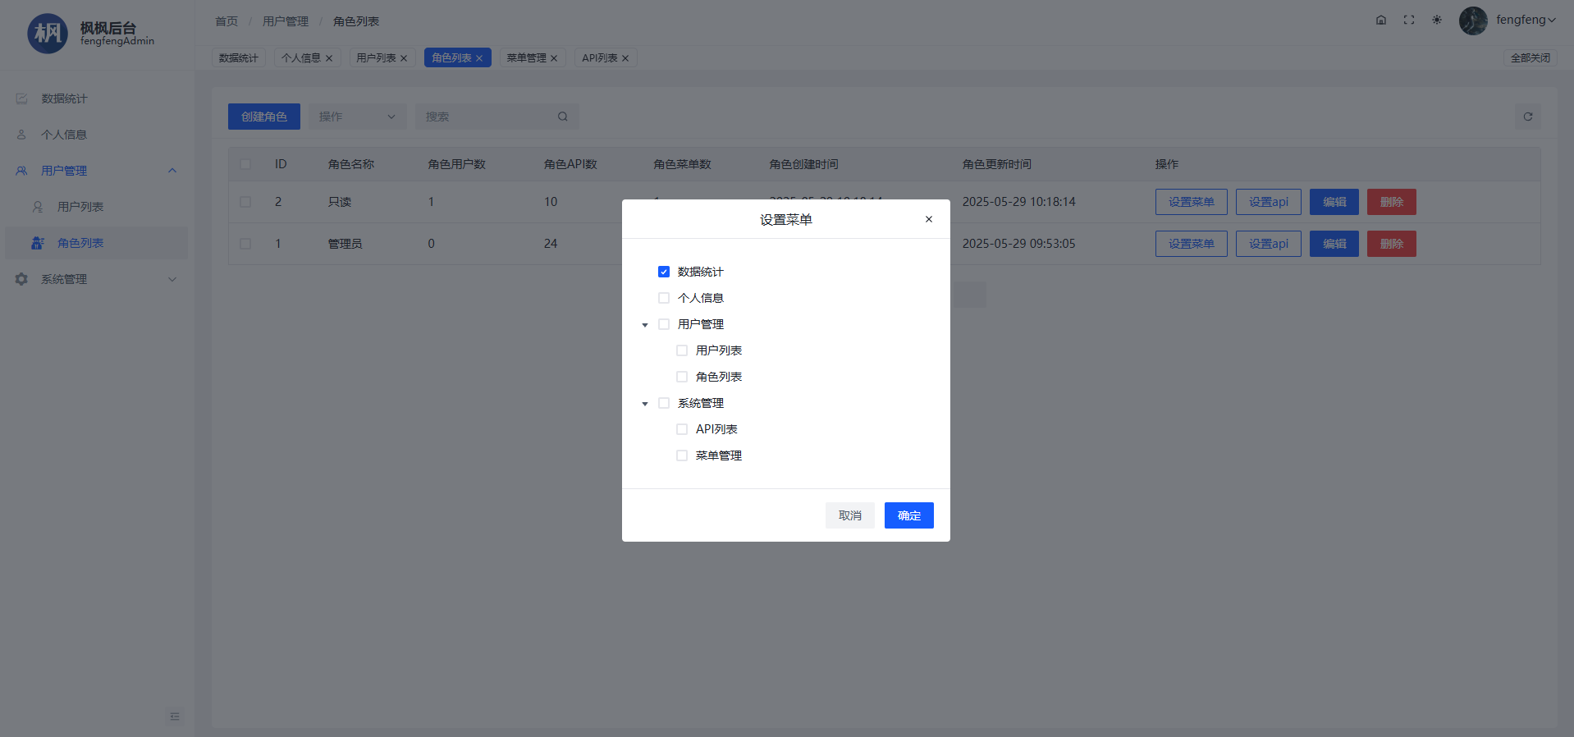This screenshot has width=1574, height=737.
Task: Click the fengfeng user avatar
Action: click(x=1473, y=21)
